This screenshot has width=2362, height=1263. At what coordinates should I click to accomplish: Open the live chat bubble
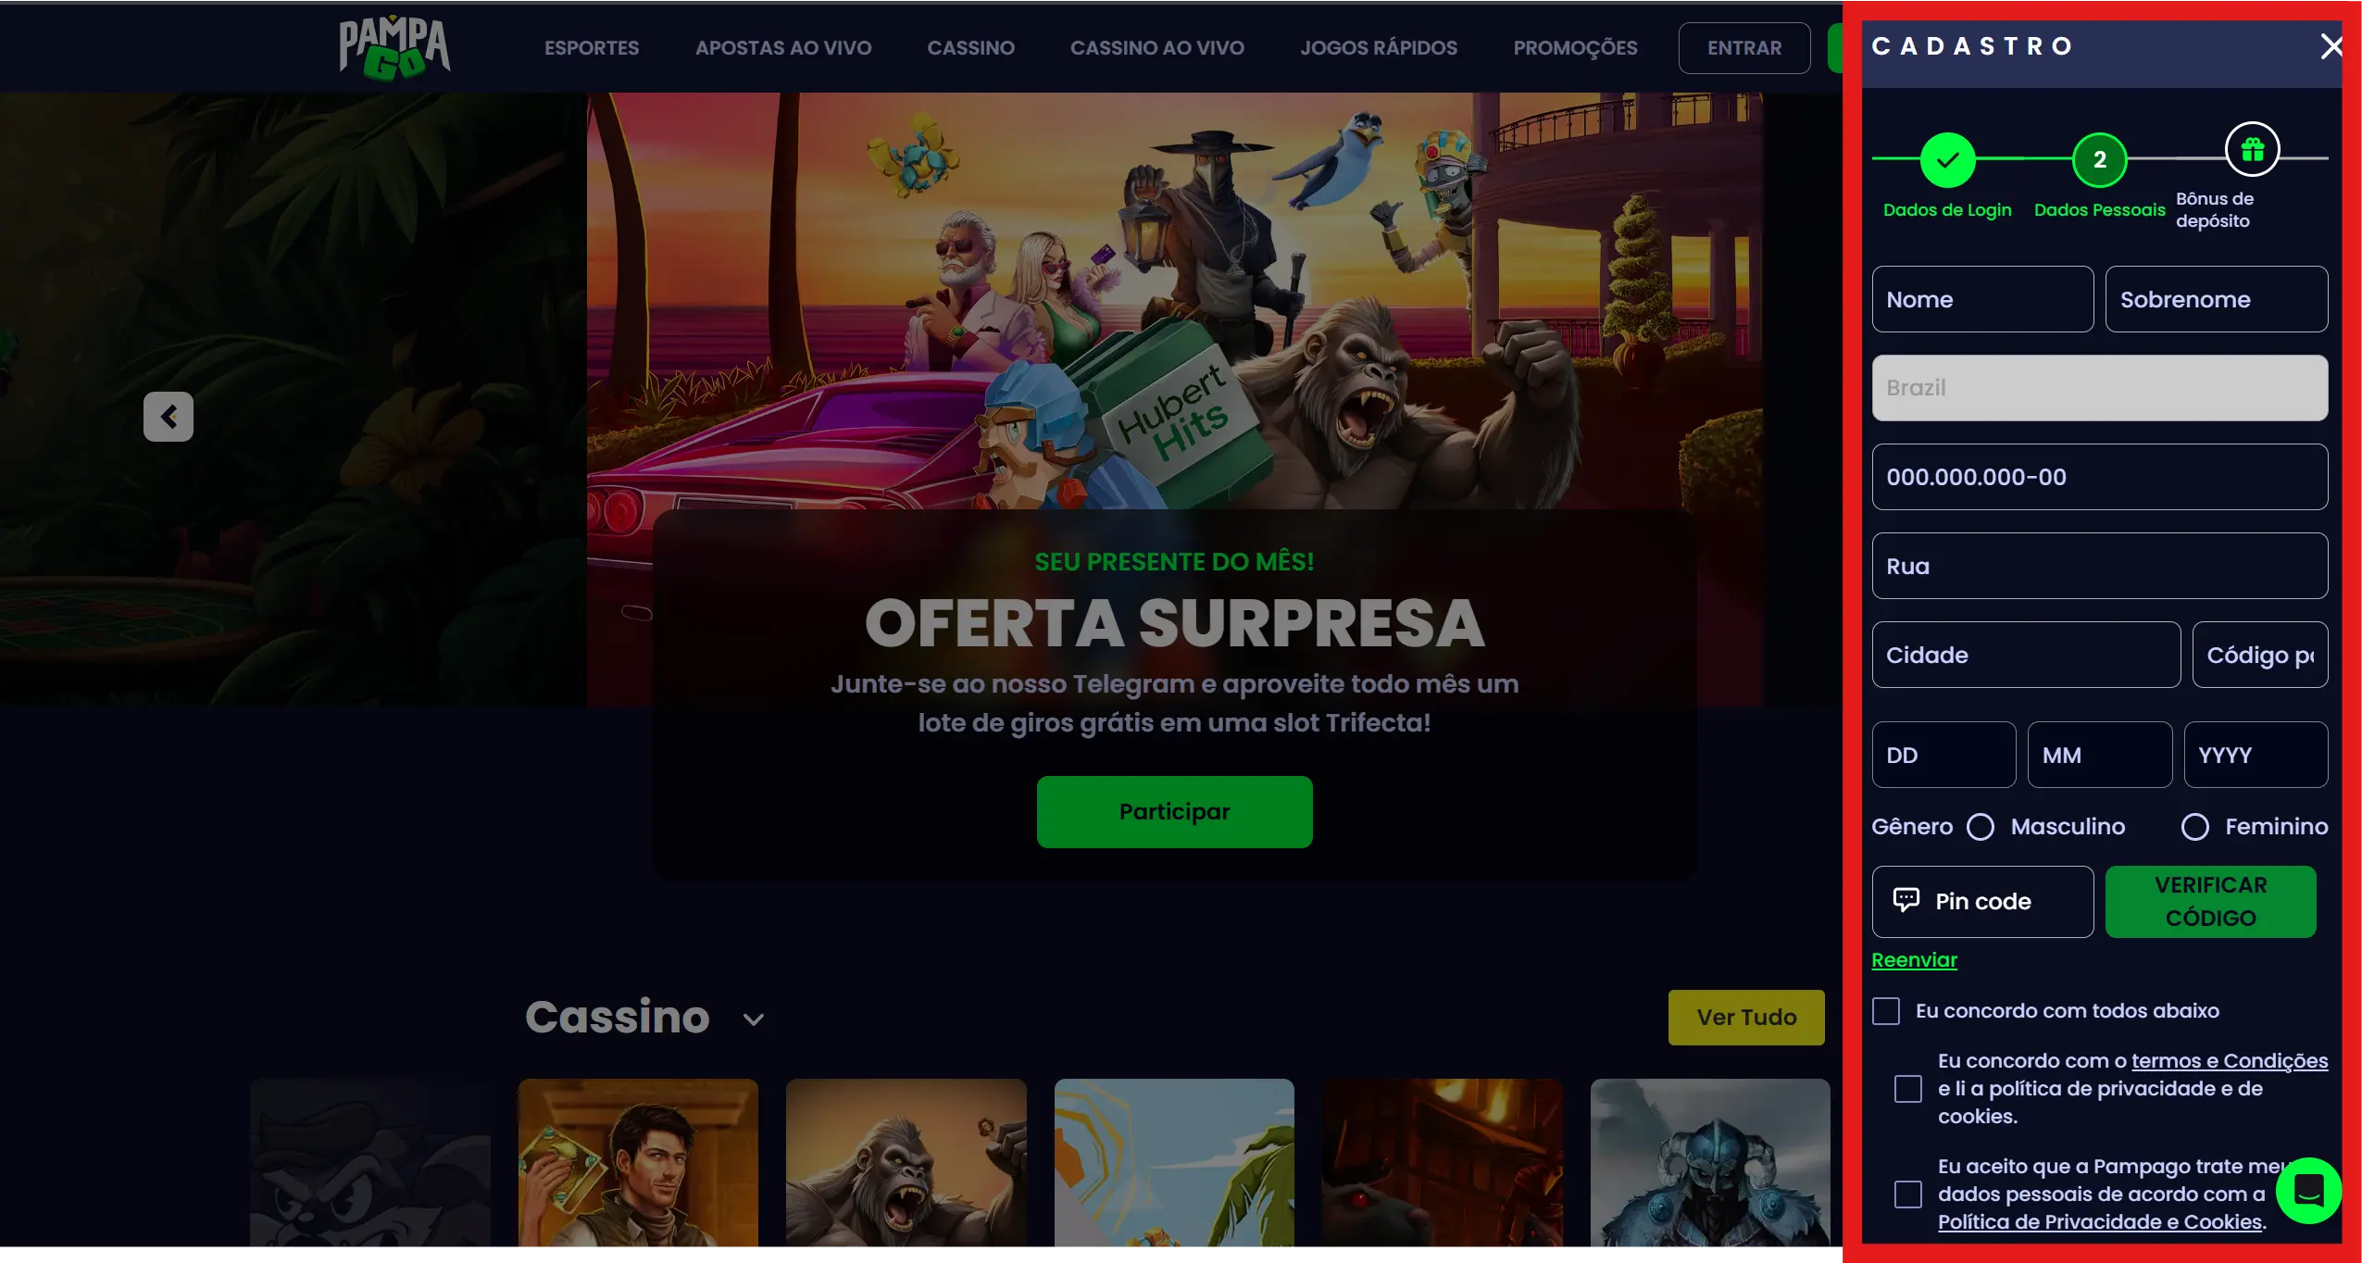coord(2308,1191)
